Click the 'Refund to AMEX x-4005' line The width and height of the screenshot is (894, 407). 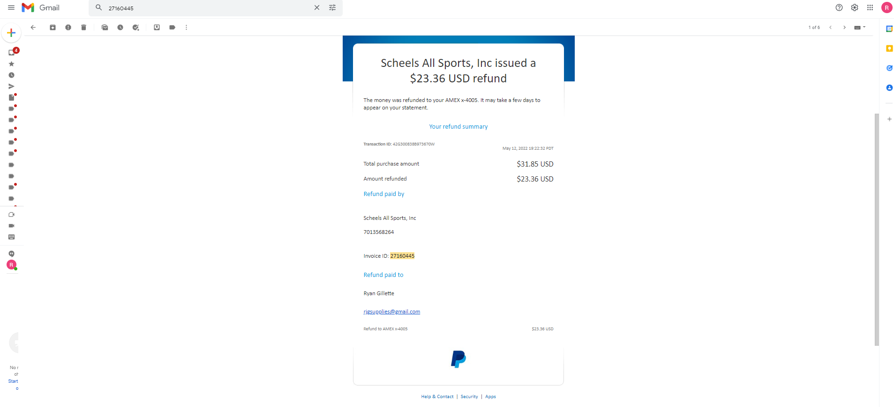[x=385, y=329]
